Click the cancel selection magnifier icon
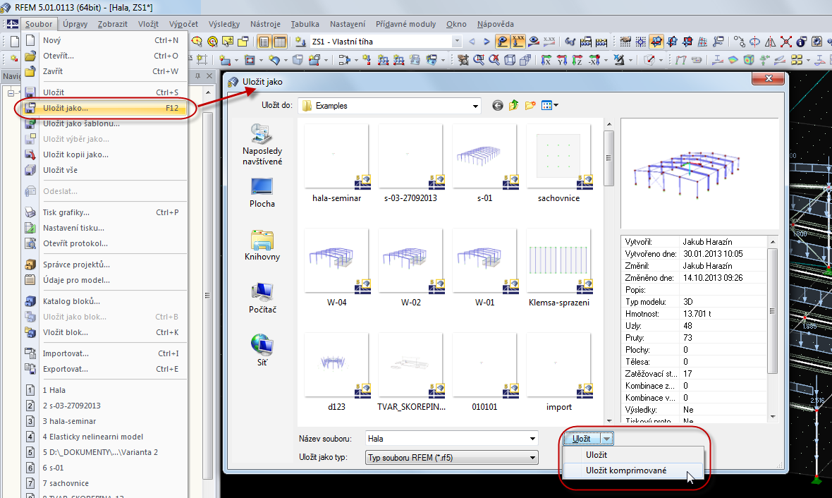Screen dimensions: 832x498 tap(494, 60)
